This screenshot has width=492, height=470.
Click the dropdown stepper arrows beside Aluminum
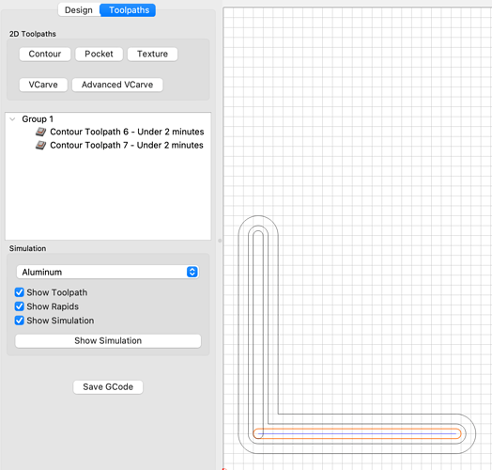(192, 272)
